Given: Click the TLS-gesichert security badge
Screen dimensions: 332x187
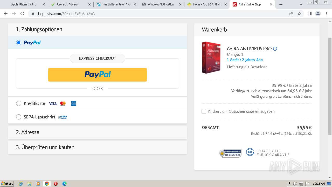Looking at the screenshot, I should [230, 153].
